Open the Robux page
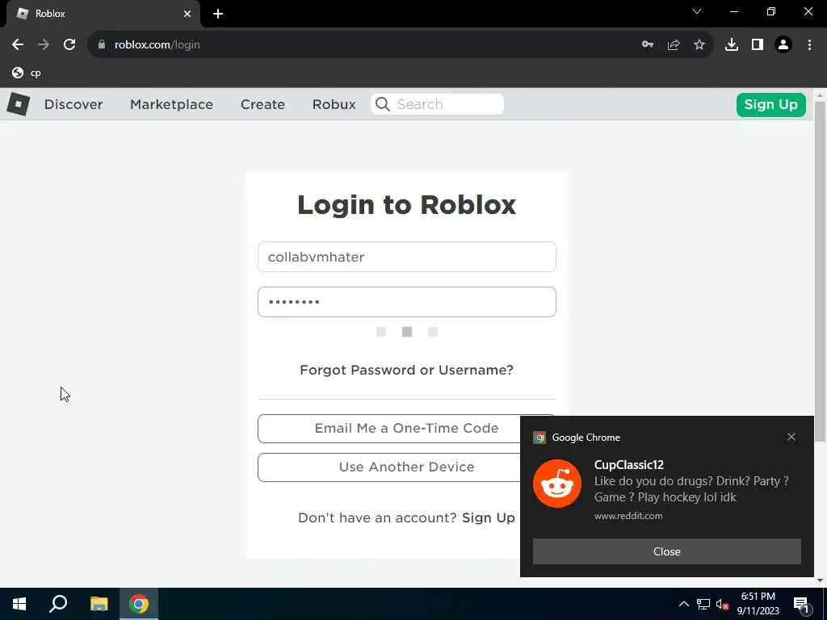Screen dimensions: 827x620 334,104
